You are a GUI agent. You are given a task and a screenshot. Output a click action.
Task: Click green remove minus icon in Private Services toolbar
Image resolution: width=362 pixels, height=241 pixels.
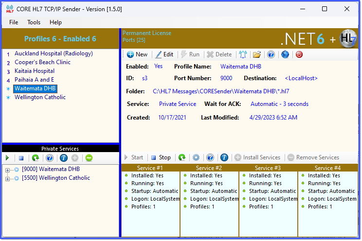89,158
